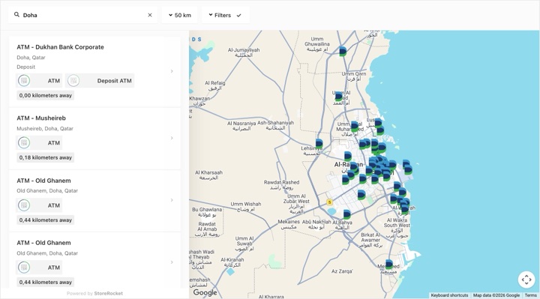Screen dimensions: 540x299
Task: Click the 0,00 kilometers away label
Action: click(x=46, y=96)
